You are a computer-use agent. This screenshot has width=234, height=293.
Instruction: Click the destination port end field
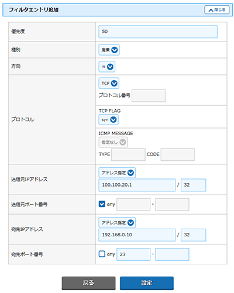tap(172, 254)
